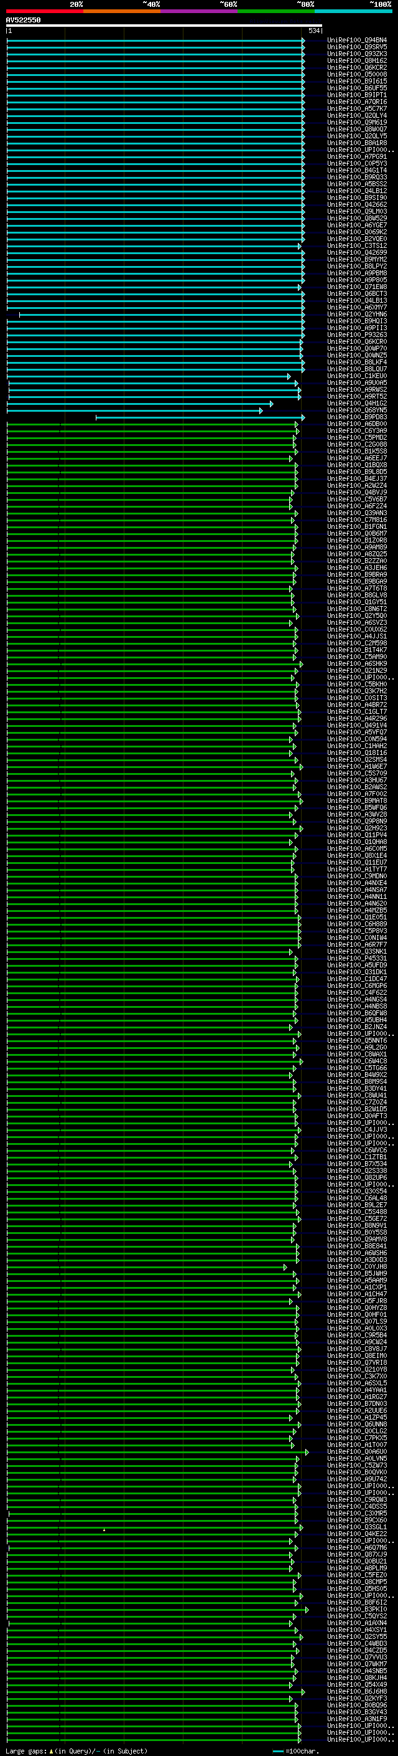The width and height of the screenshot is (398, 1756).
Task: Select the UniRef100_Q87XJ9 label
Action: [x=357, y=1554]
